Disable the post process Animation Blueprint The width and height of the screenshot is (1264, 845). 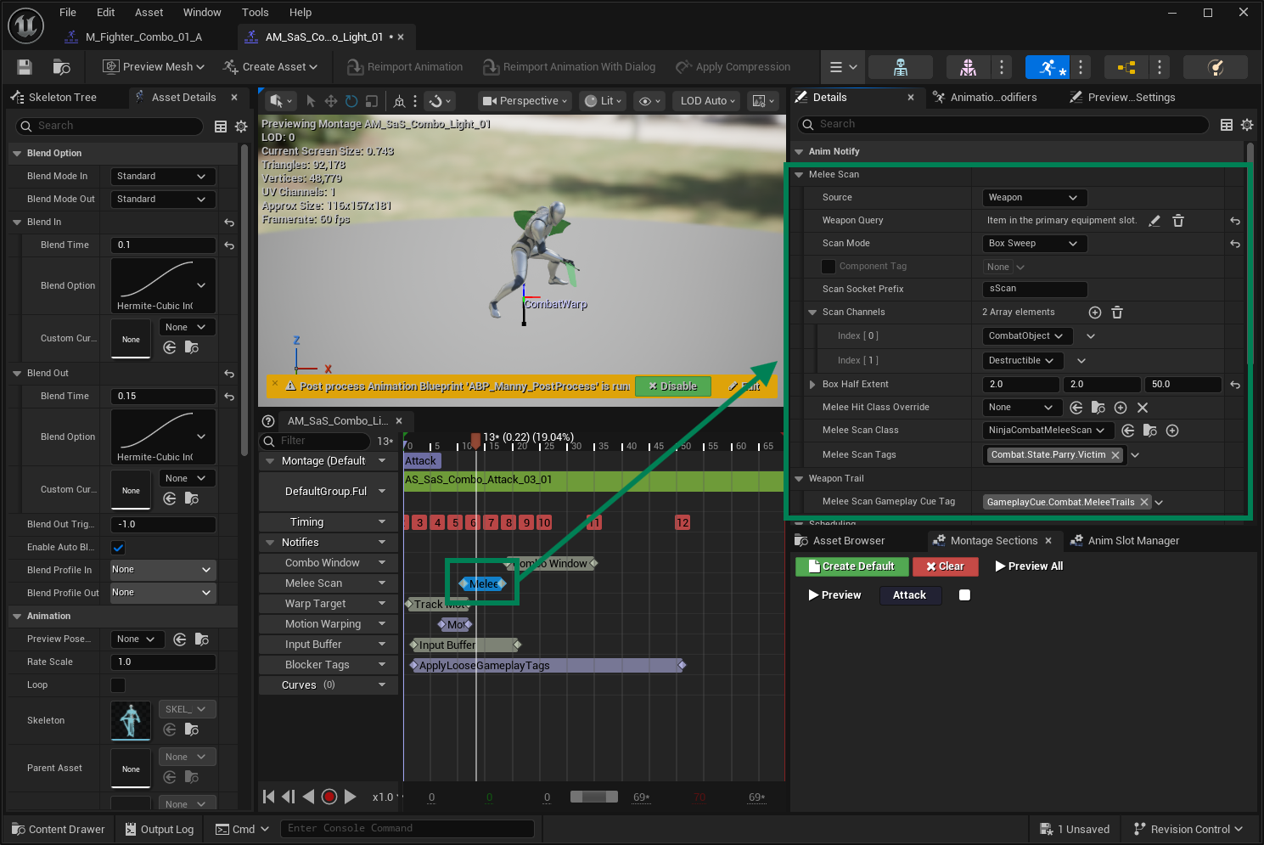pos(673,386)
